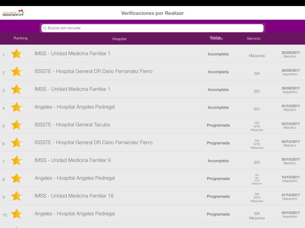
Task: Select the date 05/10/2017 Matutino
Action: coord(291,161)
